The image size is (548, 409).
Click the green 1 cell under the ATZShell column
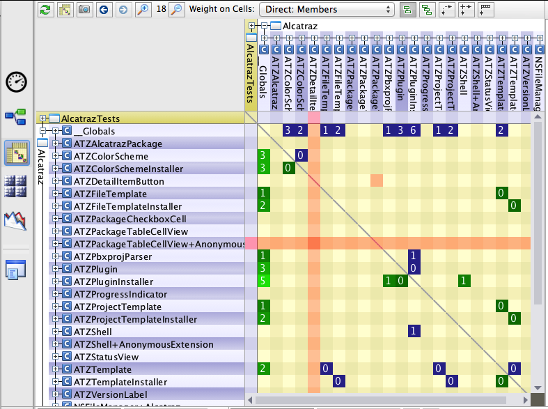[464, 281]
